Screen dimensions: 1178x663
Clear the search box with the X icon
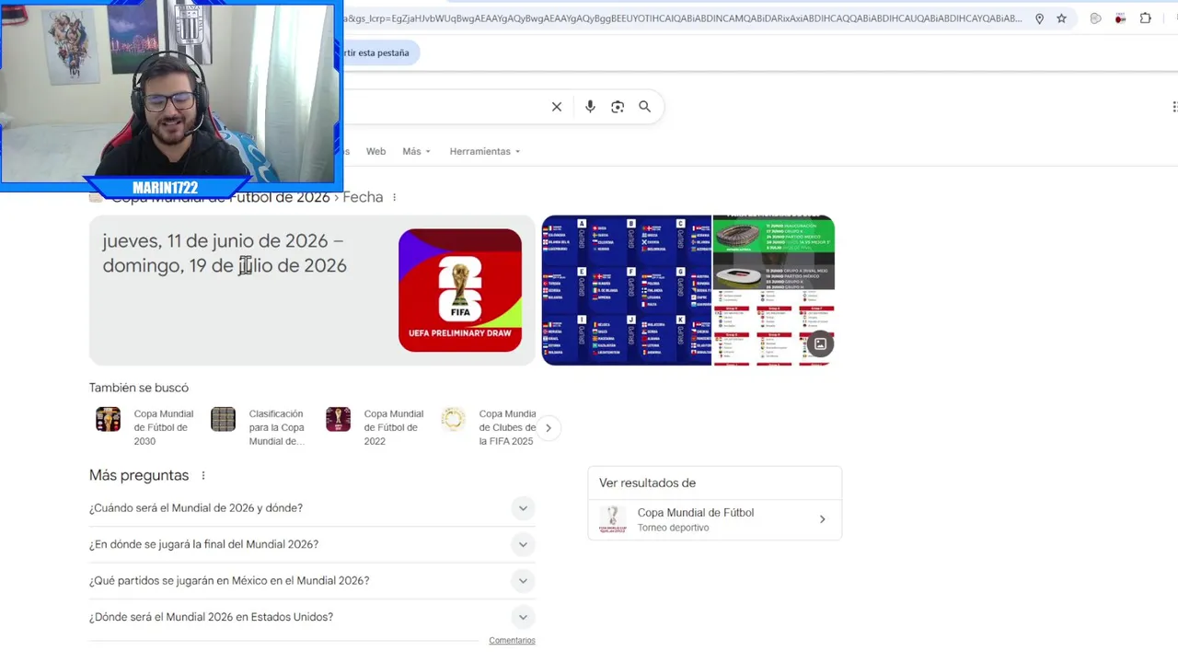[x=557, y=107]
